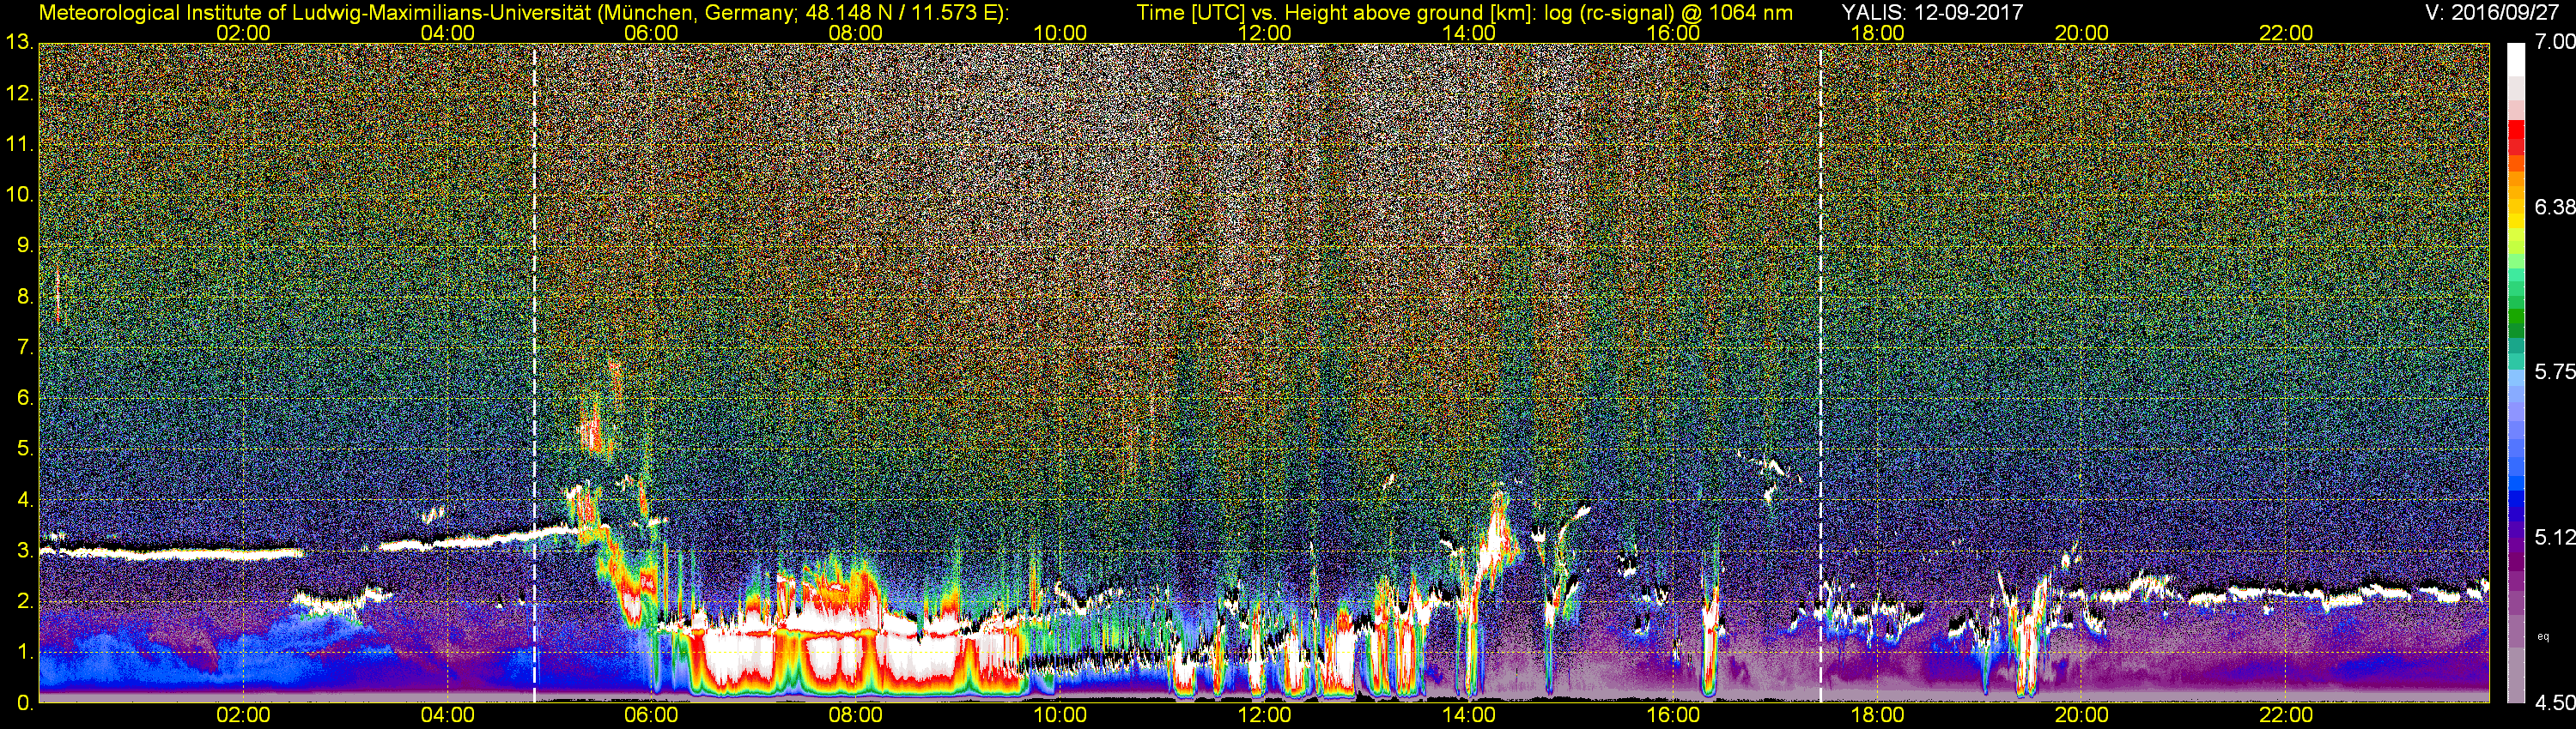
Task: Click the 11 km height axis label
Action: (19, 145)
